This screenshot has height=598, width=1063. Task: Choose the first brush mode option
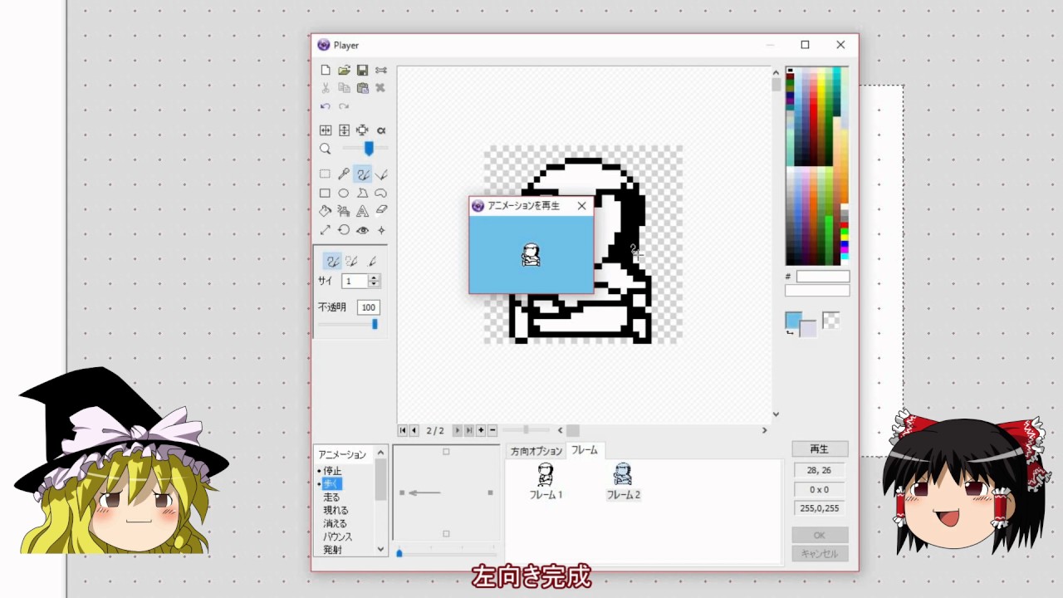pos(332,261)
